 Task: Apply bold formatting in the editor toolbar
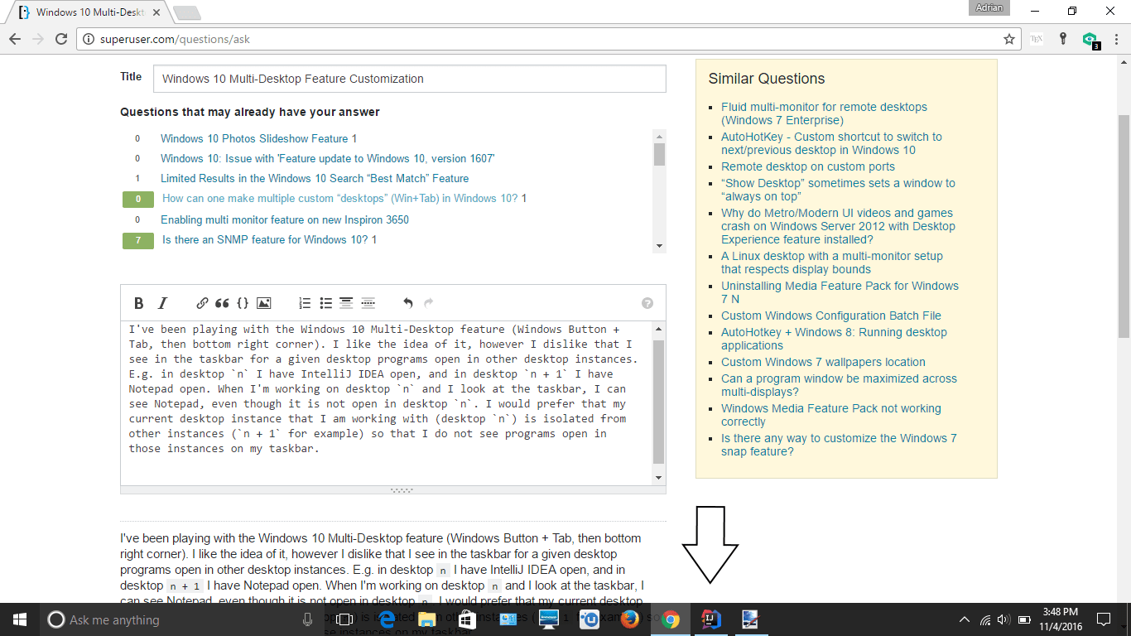tap(139, 303)
